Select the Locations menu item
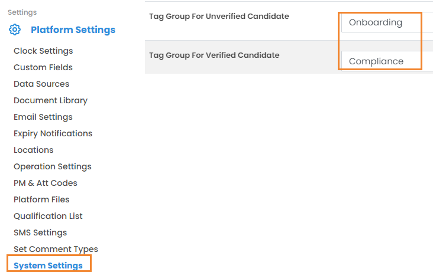The width and height of the screenshot is (433, 272). click(x=34, y=150)
